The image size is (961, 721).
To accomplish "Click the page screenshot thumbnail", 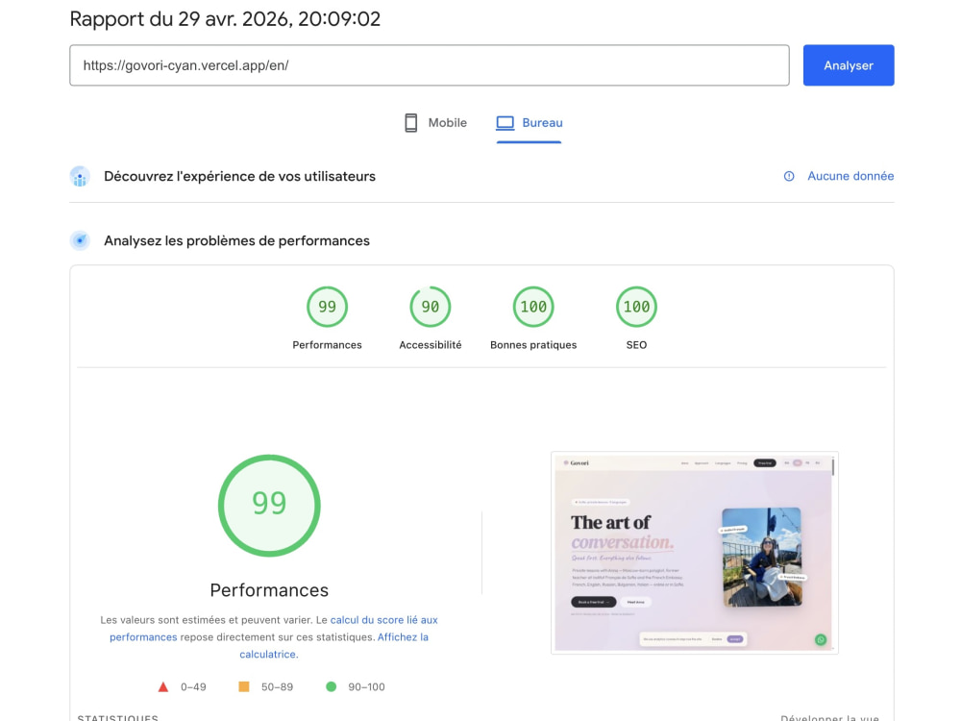I will coord(695,553).
